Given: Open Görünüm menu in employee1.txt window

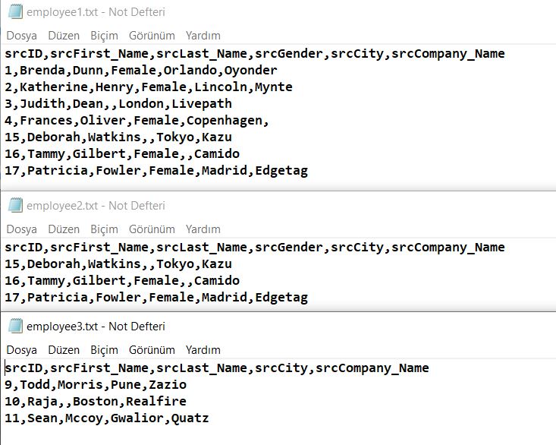Looking at the screenshot, I should [152, 36].
